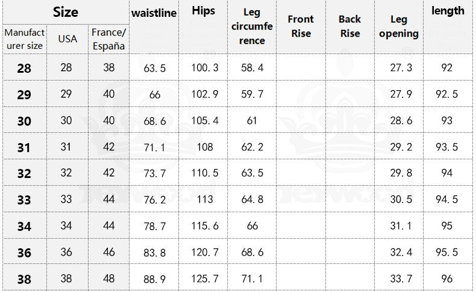Click the Back Rise header
476x291 pixels.
click(x=350, y=26)
